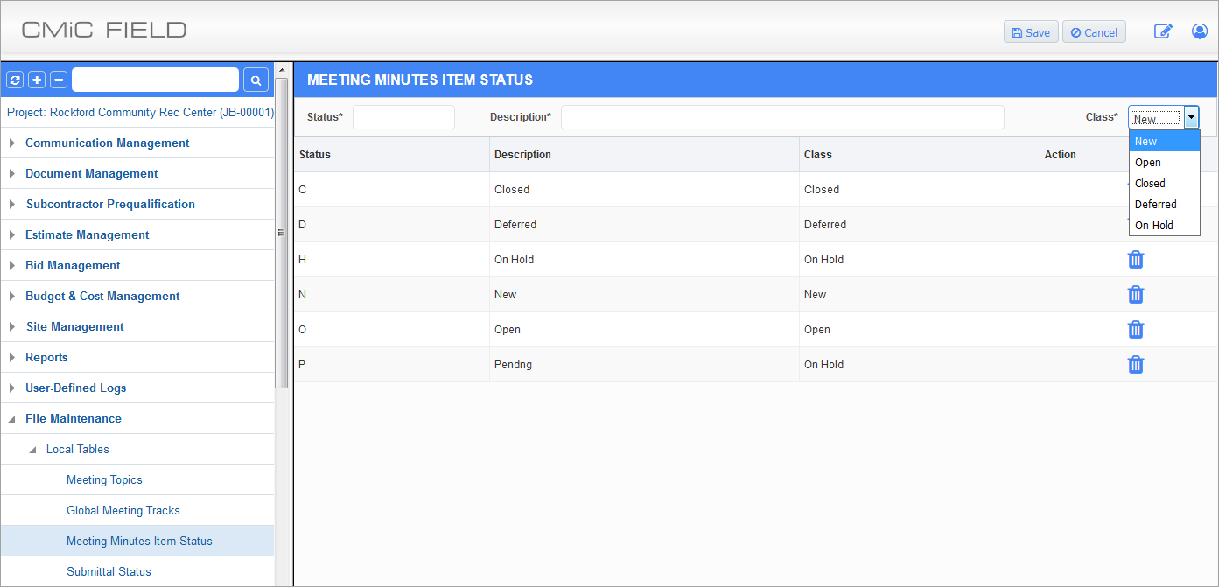Delete the New status row
Screen dimensions: 1219x587
point(1135,294)
